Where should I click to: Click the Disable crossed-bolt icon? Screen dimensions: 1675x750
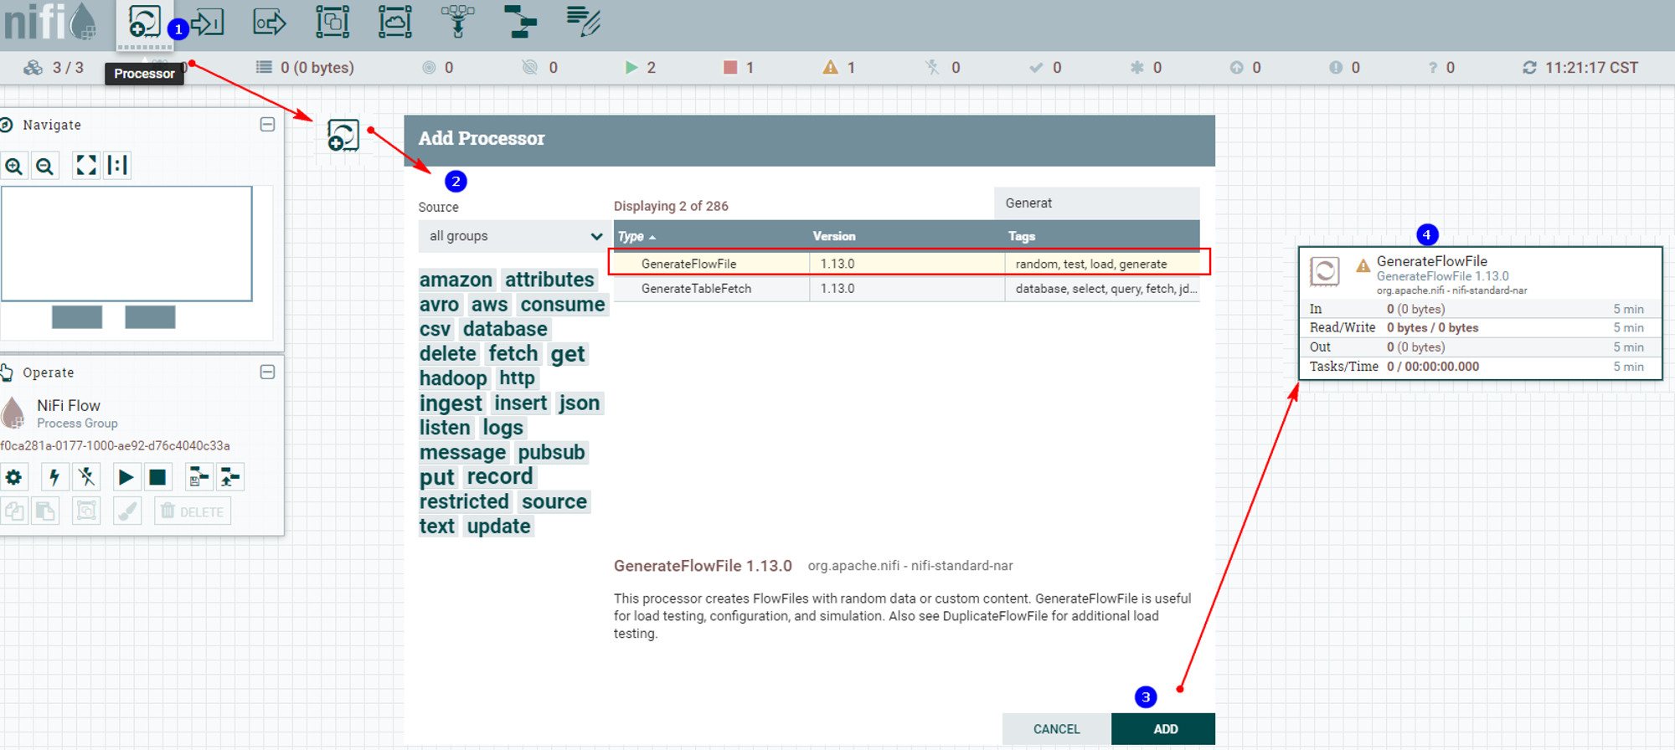pos(86,477)
